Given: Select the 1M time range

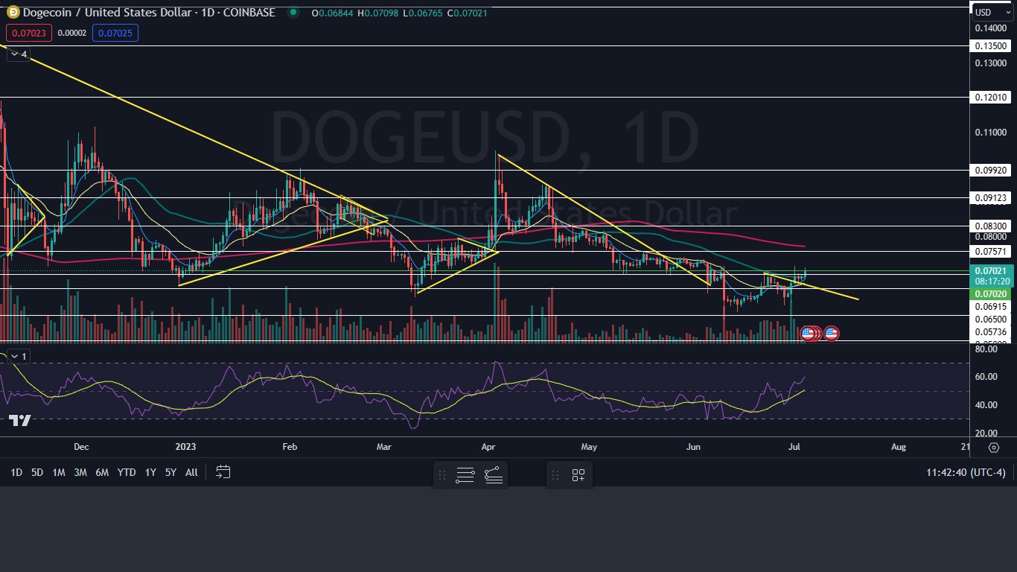Looking at the screenshot, I should coord(59,472).
